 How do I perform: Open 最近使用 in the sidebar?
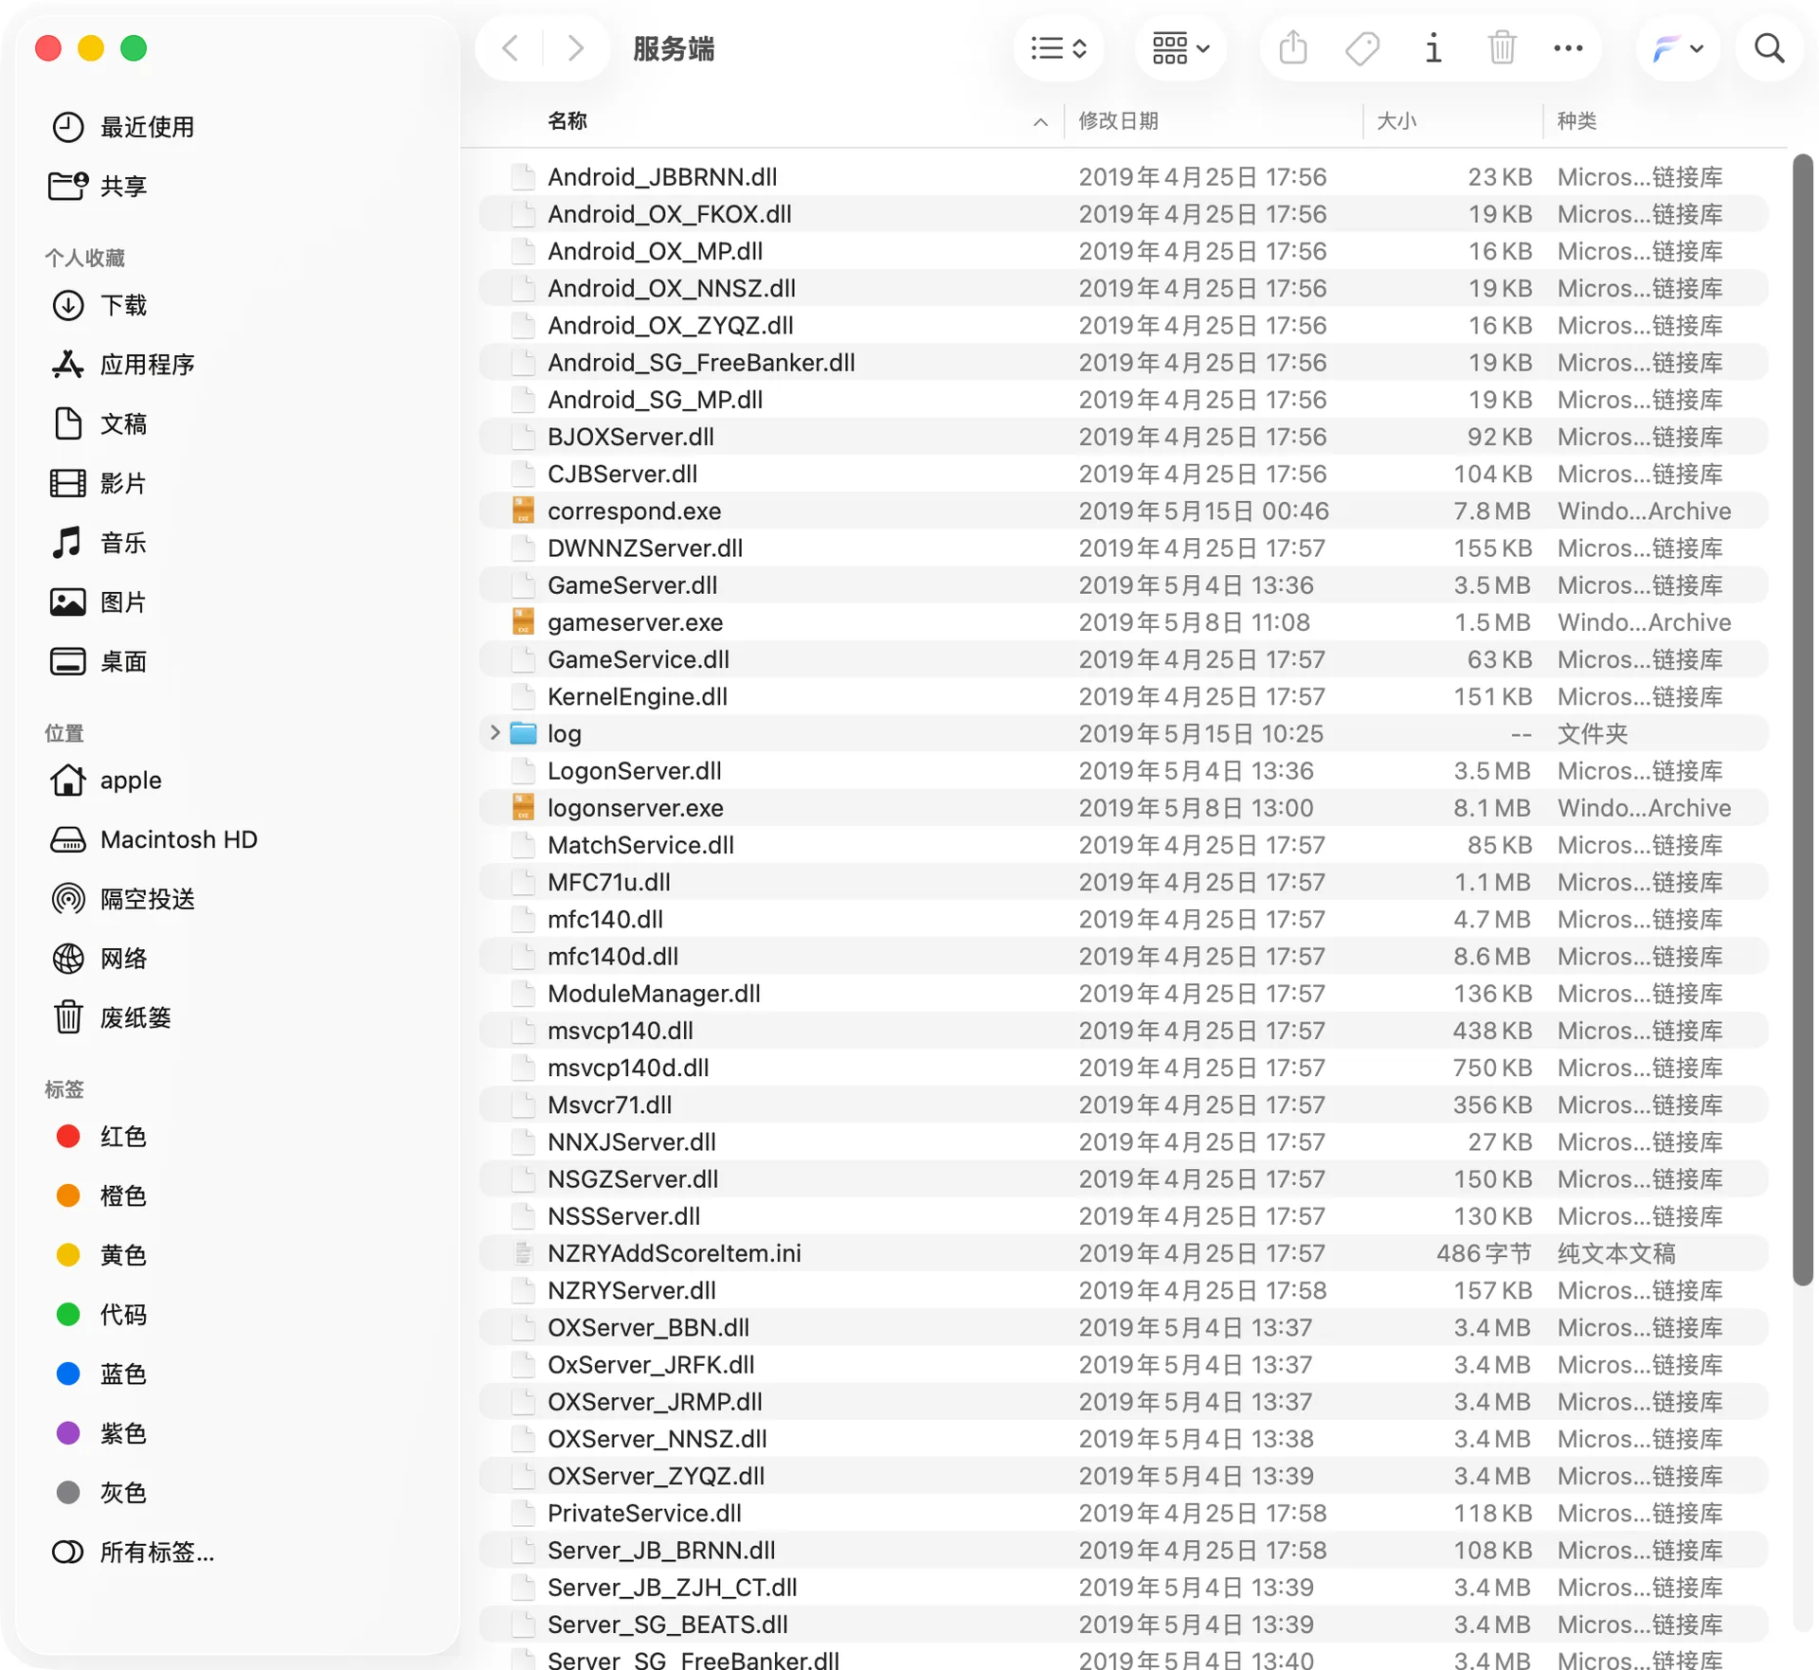[x=123, y=127]
